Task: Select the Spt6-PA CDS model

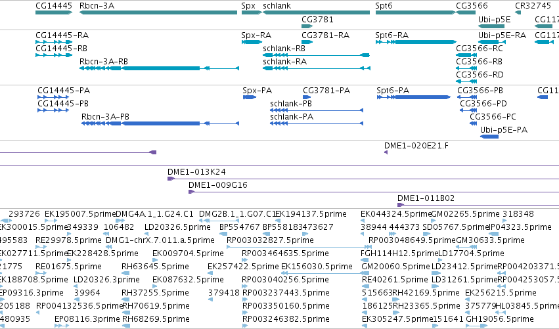Action: pyautogui.click(x=414, y=97)
